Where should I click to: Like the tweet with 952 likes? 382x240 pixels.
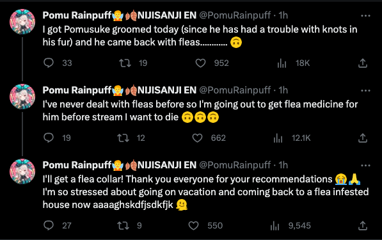click(200, 63)
